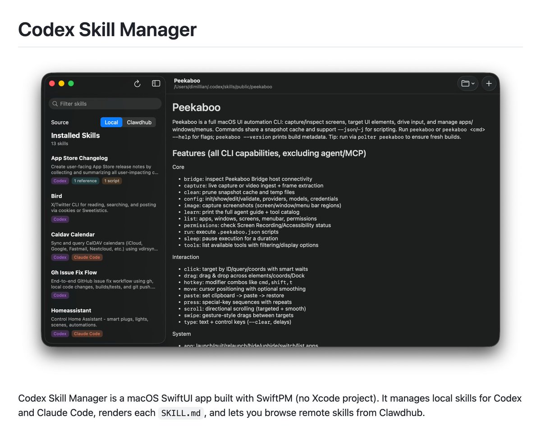Click the red close window button

pos(52,83)
